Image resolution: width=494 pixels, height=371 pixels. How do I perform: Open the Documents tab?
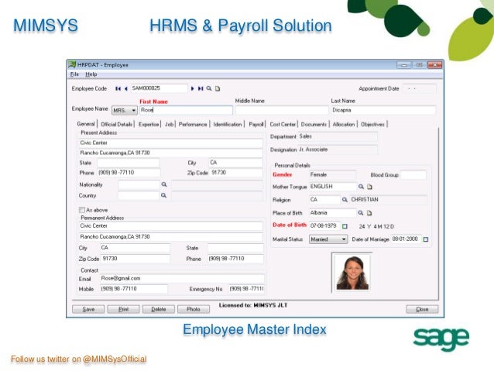(x=314, y=124)
